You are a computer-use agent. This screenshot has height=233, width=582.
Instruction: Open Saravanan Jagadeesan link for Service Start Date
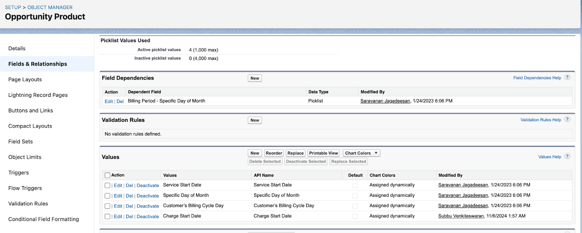(463, 185)
